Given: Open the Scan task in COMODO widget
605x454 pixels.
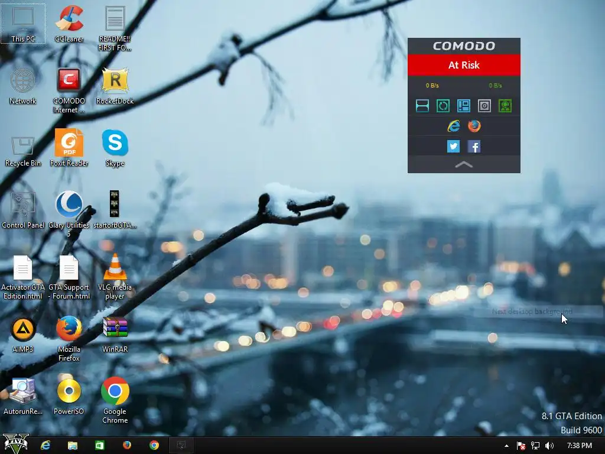Looking at the screenshot, I should pyautogui.click(x=422, y=106).
